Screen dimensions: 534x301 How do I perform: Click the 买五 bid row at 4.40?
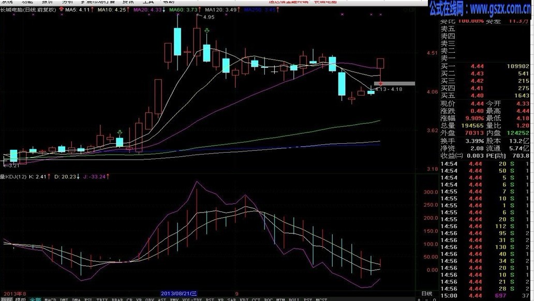click(485, 96)
